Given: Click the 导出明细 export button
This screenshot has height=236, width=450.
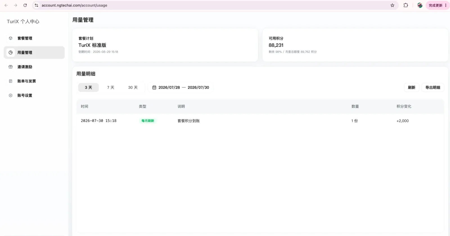Looking at the screenshot, I should tap(433, 88).
